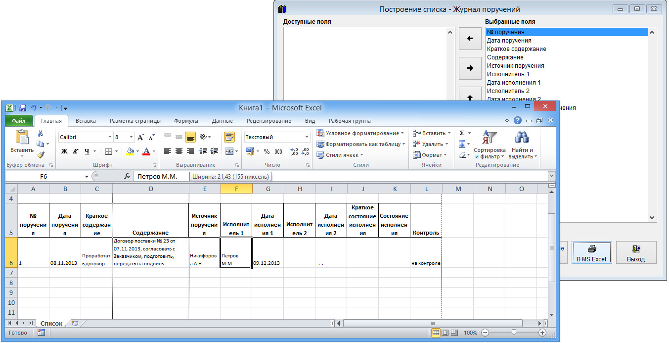Click the "В MS Excel" export button
Screen dimensions: 669x343
(591, 253)
